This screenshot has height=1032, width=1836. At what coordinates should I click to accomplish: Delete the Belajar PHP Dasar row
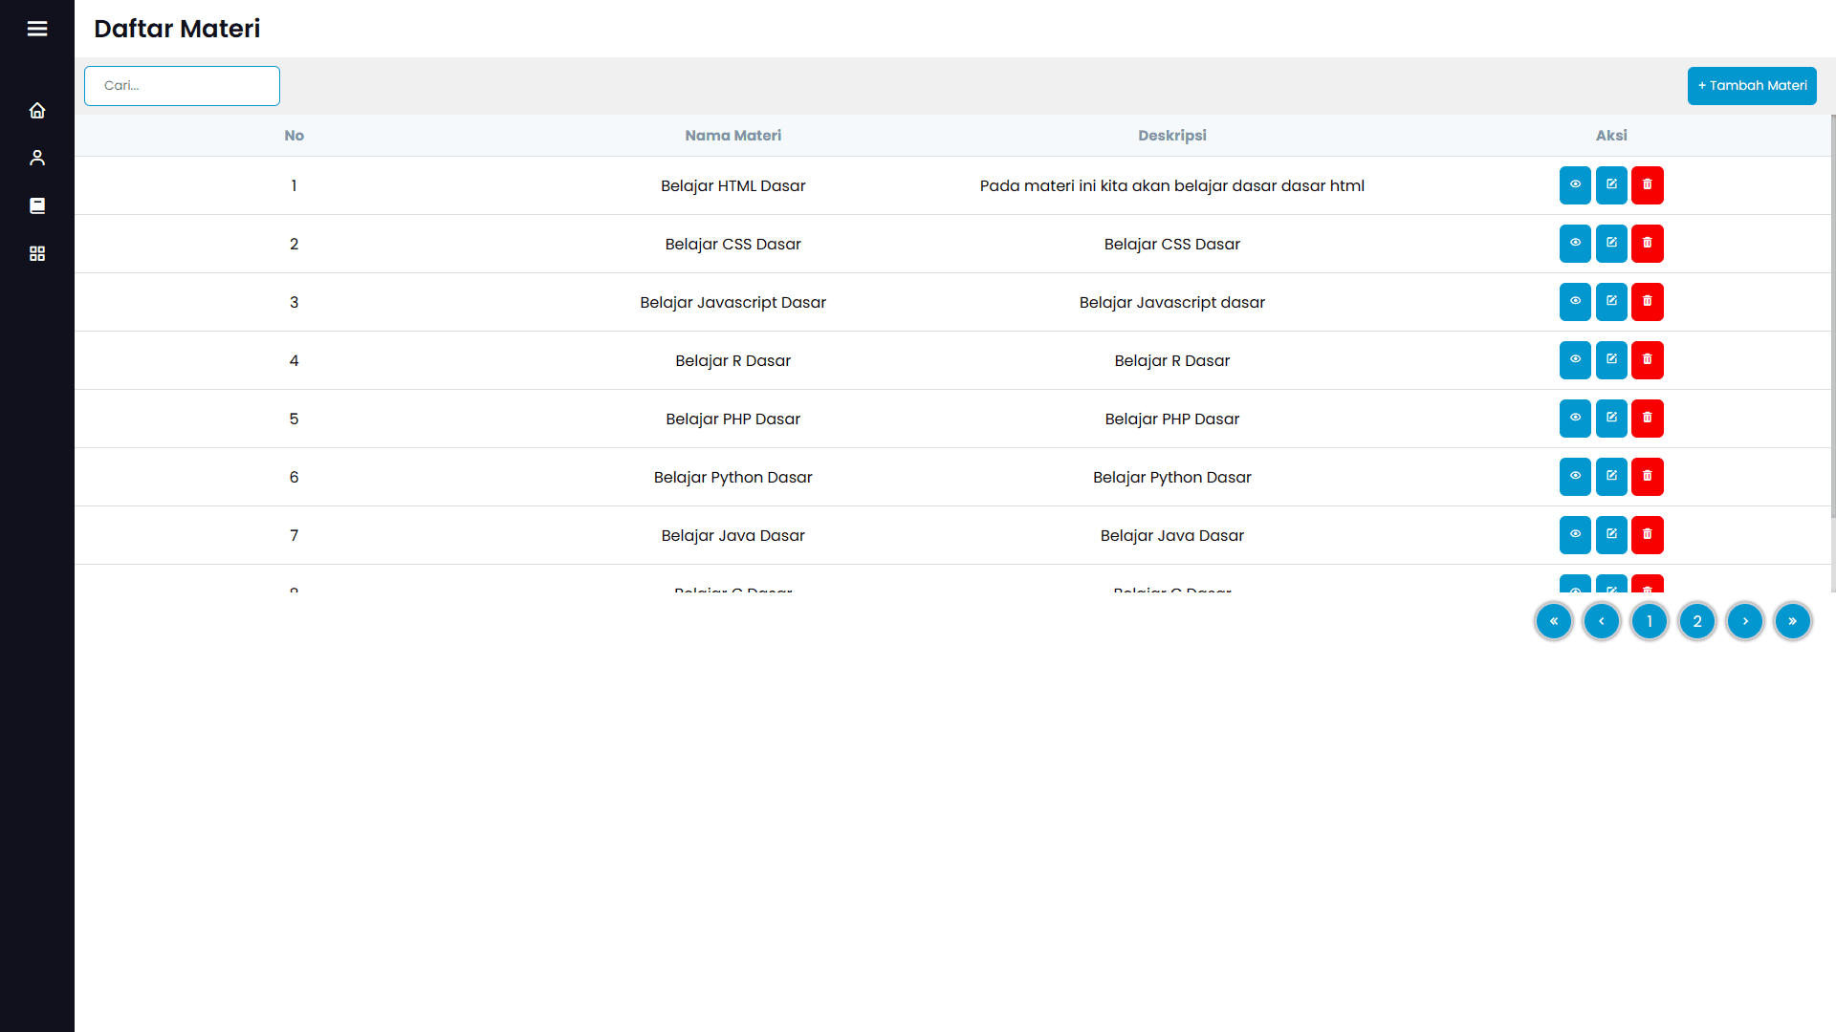(1647, 419)
